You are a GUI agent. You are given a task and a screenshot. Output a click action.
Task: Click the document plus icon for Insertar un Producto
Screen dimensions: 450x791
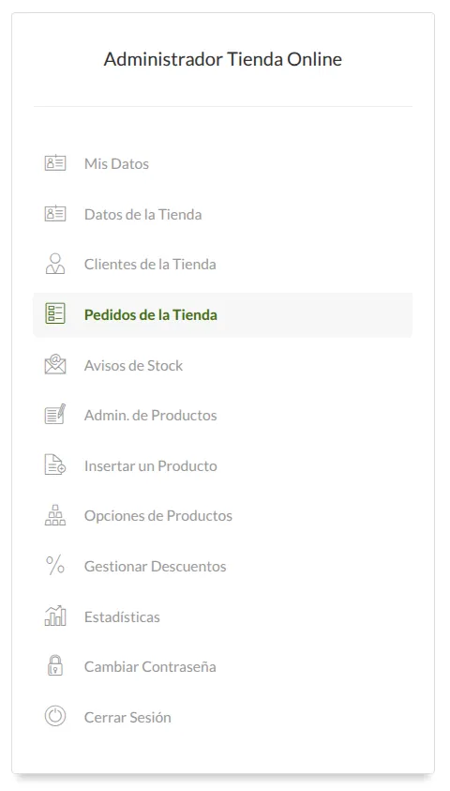[x=55, y=464]
